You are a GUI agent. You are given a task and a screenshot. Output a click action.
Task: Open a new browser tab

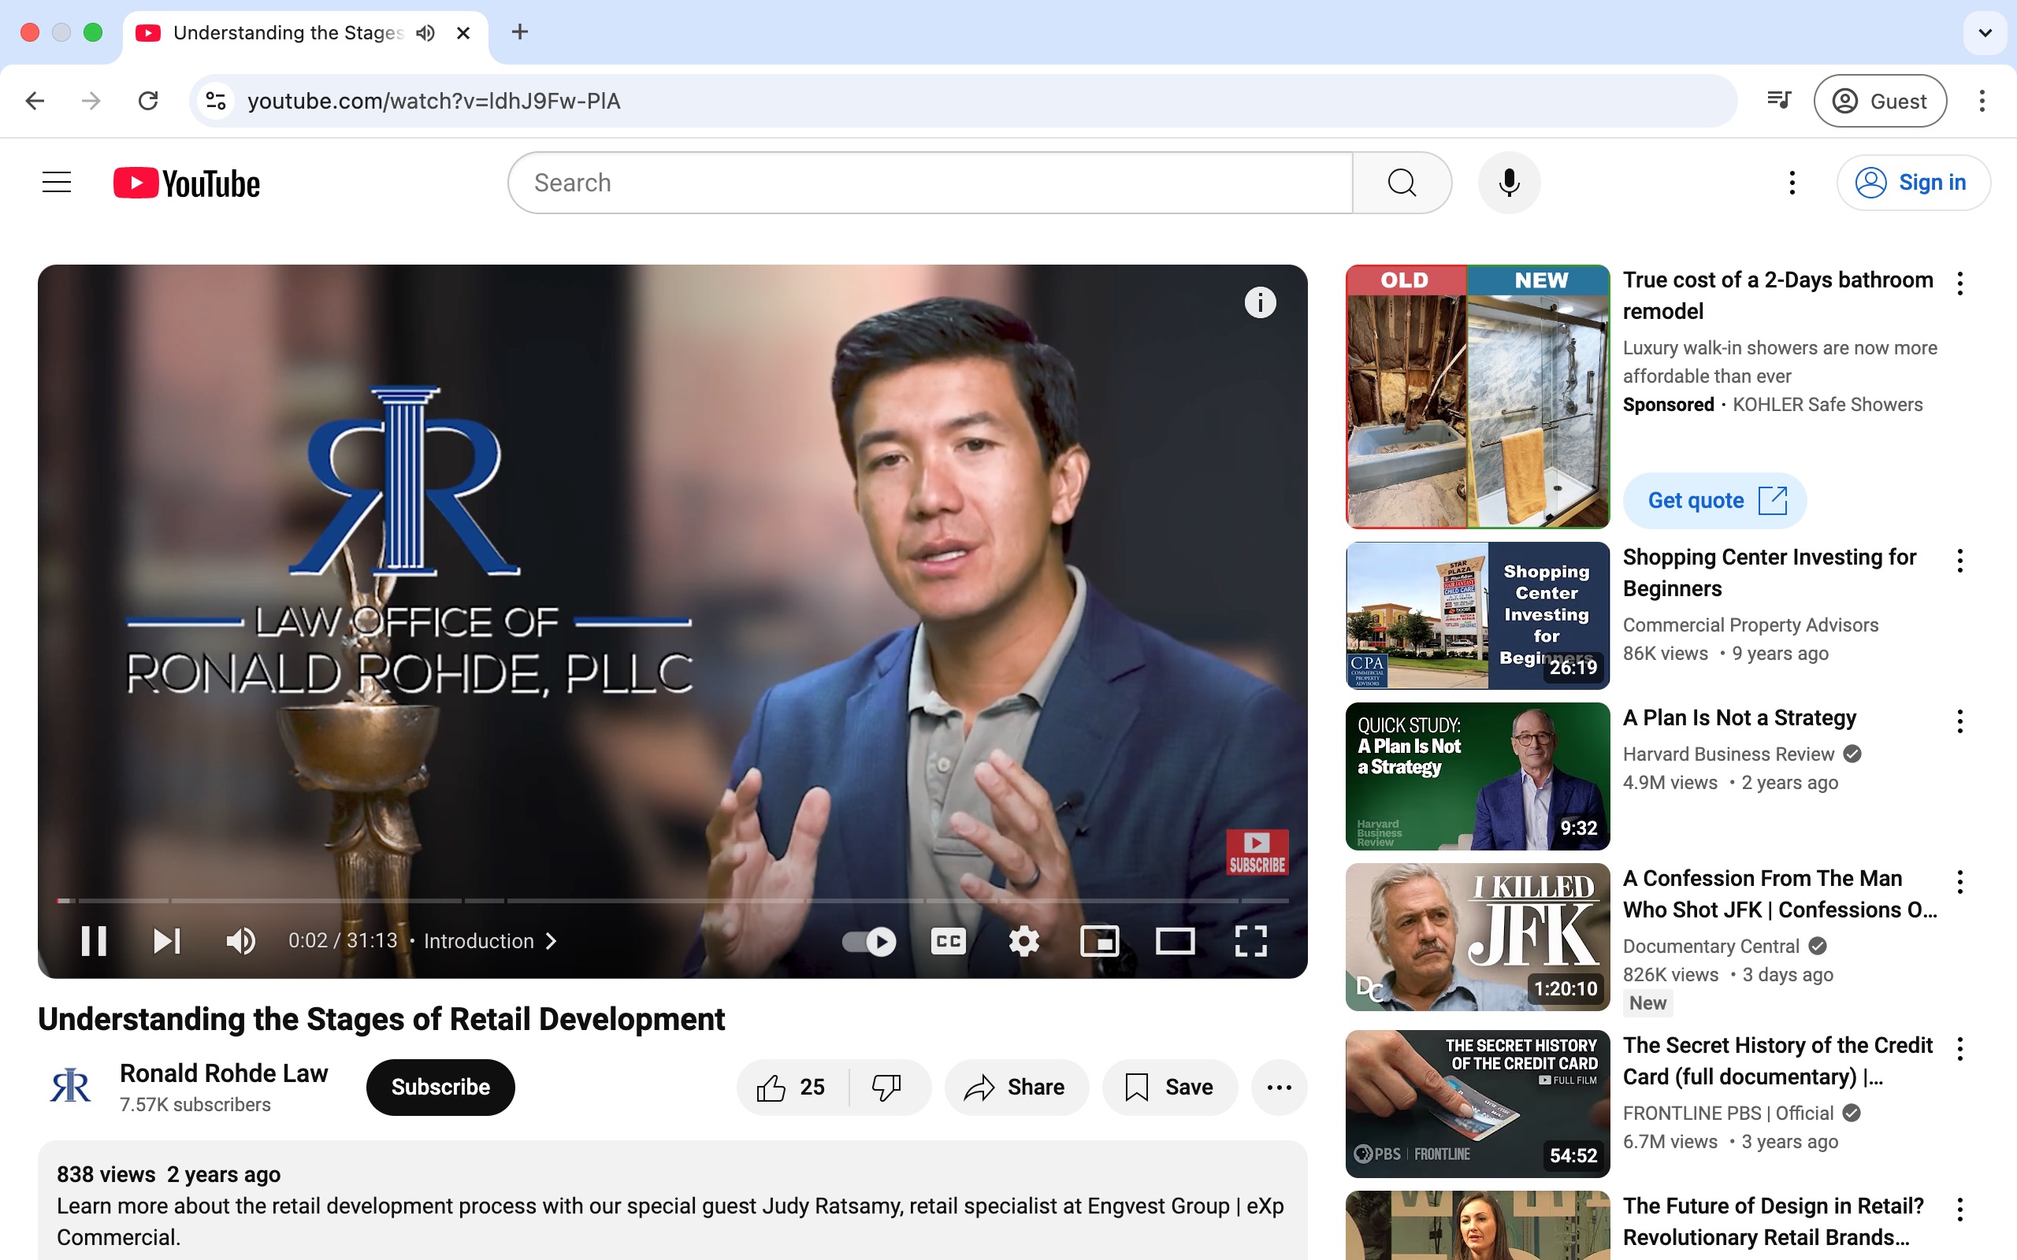coord(520,32)
